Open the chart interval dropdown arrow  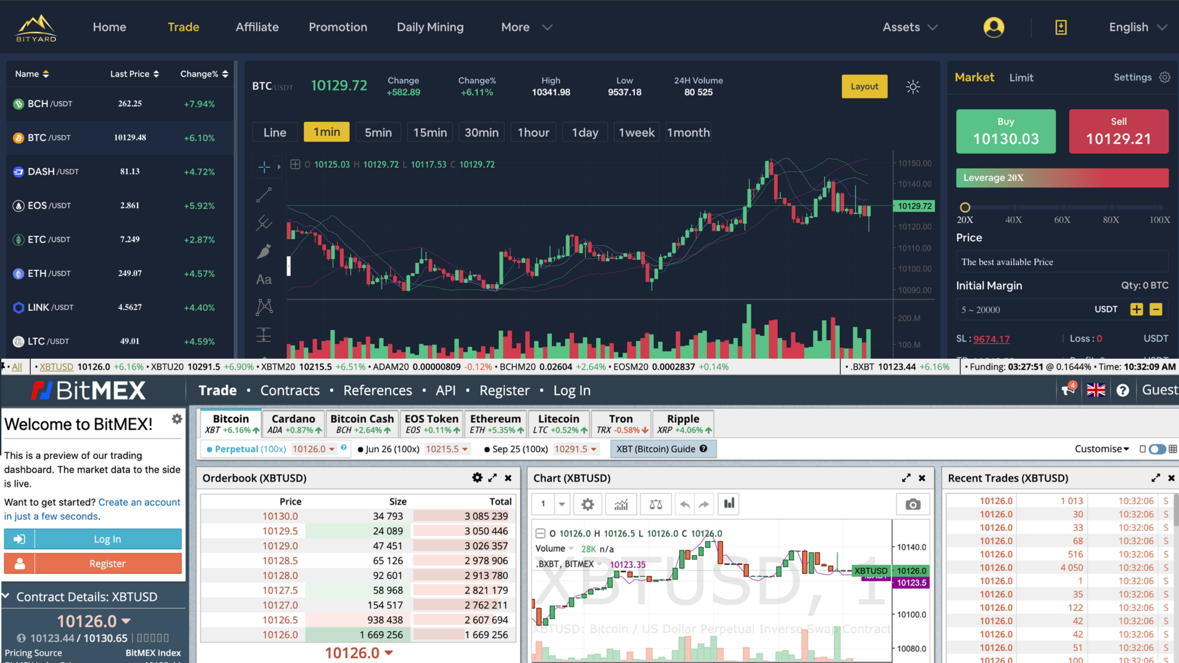562,504
